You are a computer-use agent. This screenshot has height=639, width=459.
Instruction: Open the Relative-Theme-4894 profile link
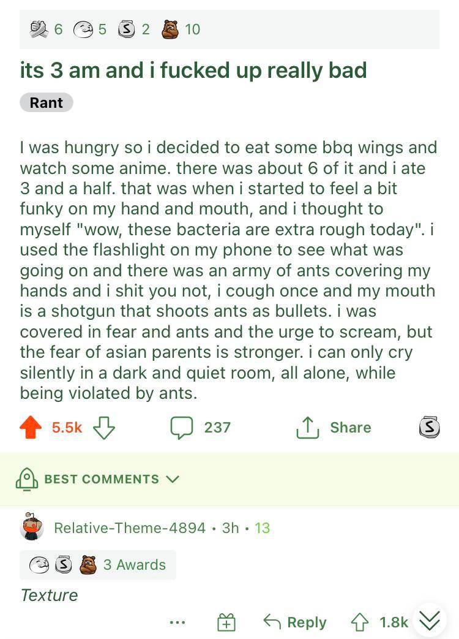coord(130,528)
